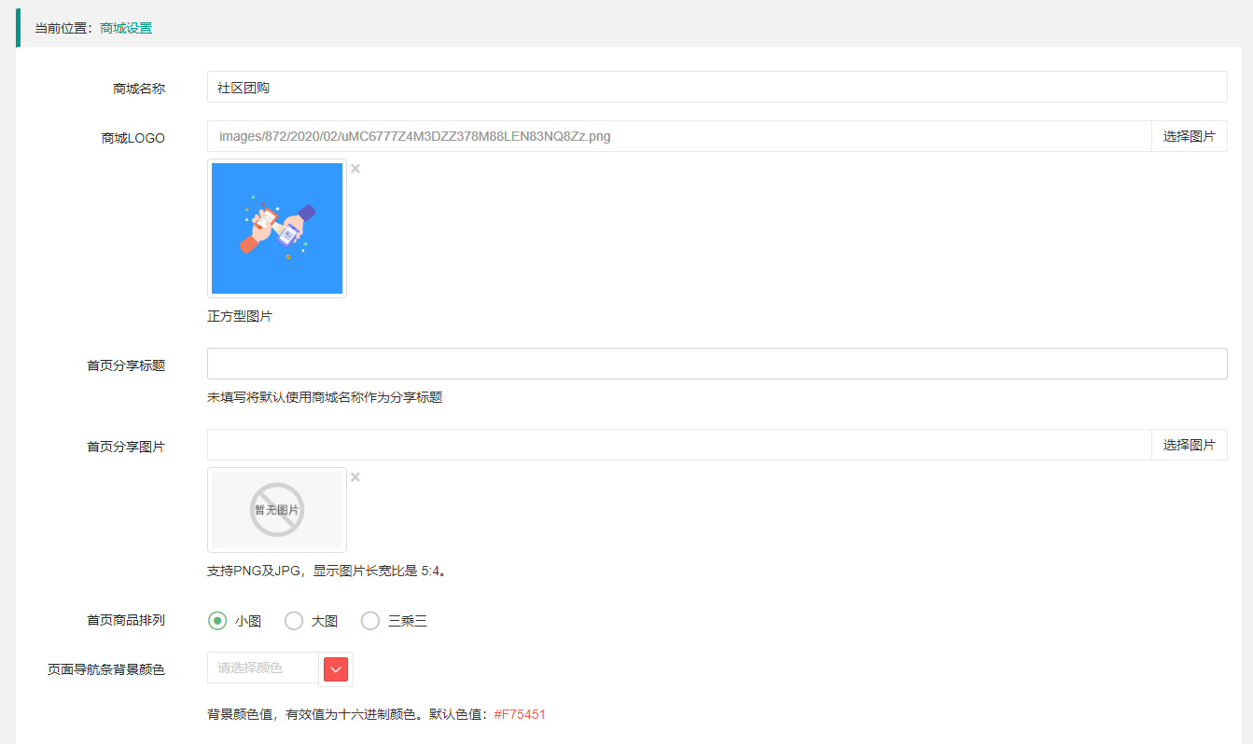Click the 页面导航条背景颜色 label
The width and height of the screenshot is (1253, 744).
pos(106,669)
